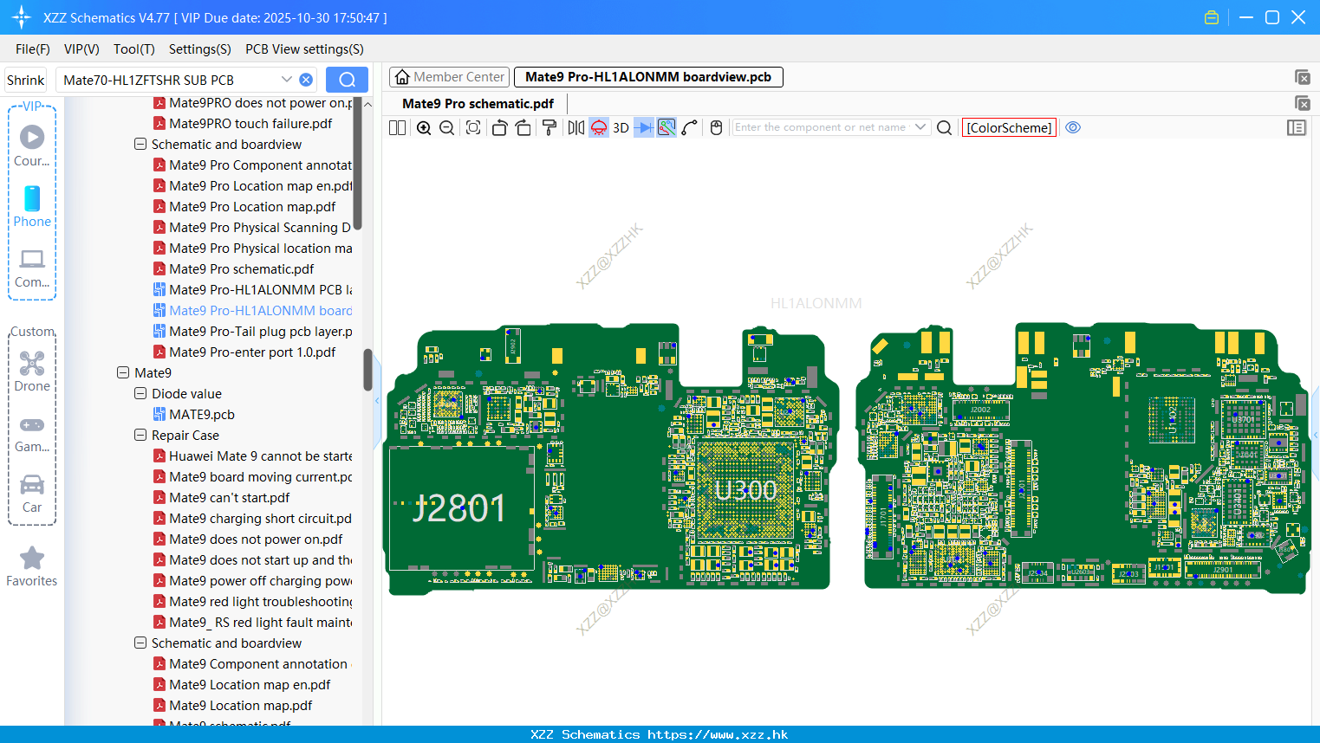Image resolution: width=1320 pixels, height=743 pixels.
Task: Switch to 3D view mode
Action: click(x=621, y=127)
